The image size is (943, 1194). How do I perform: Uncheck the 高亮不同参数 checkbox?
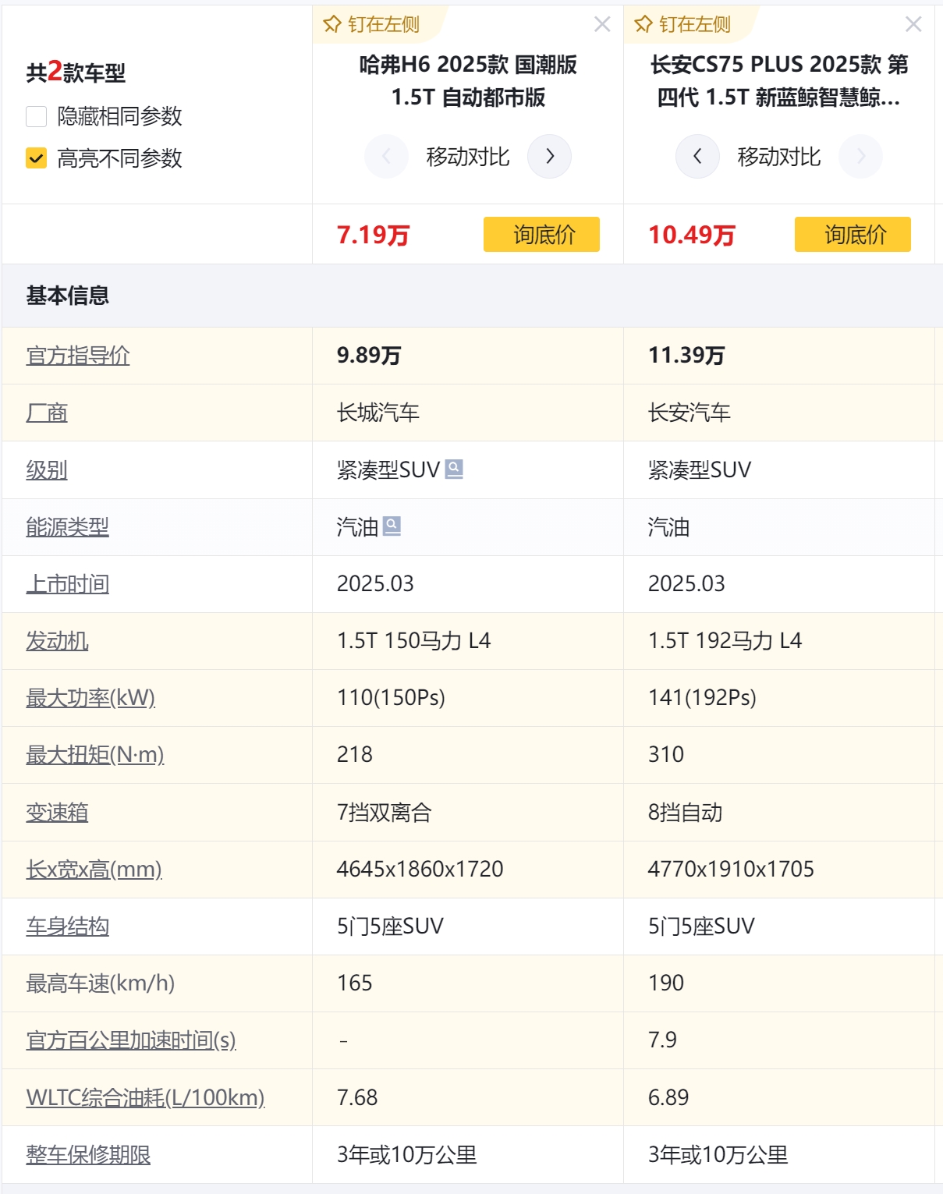(37, 158)
